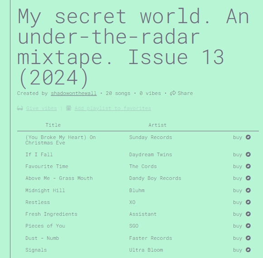This screenshot has width=263, height=258.
Task: Select song title Favourite Time
Action: [x=47, y=166]
